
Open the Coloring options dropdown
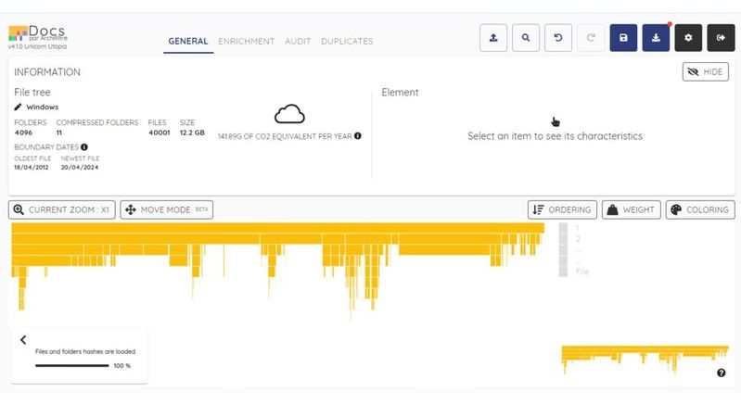tap(699, 210)
